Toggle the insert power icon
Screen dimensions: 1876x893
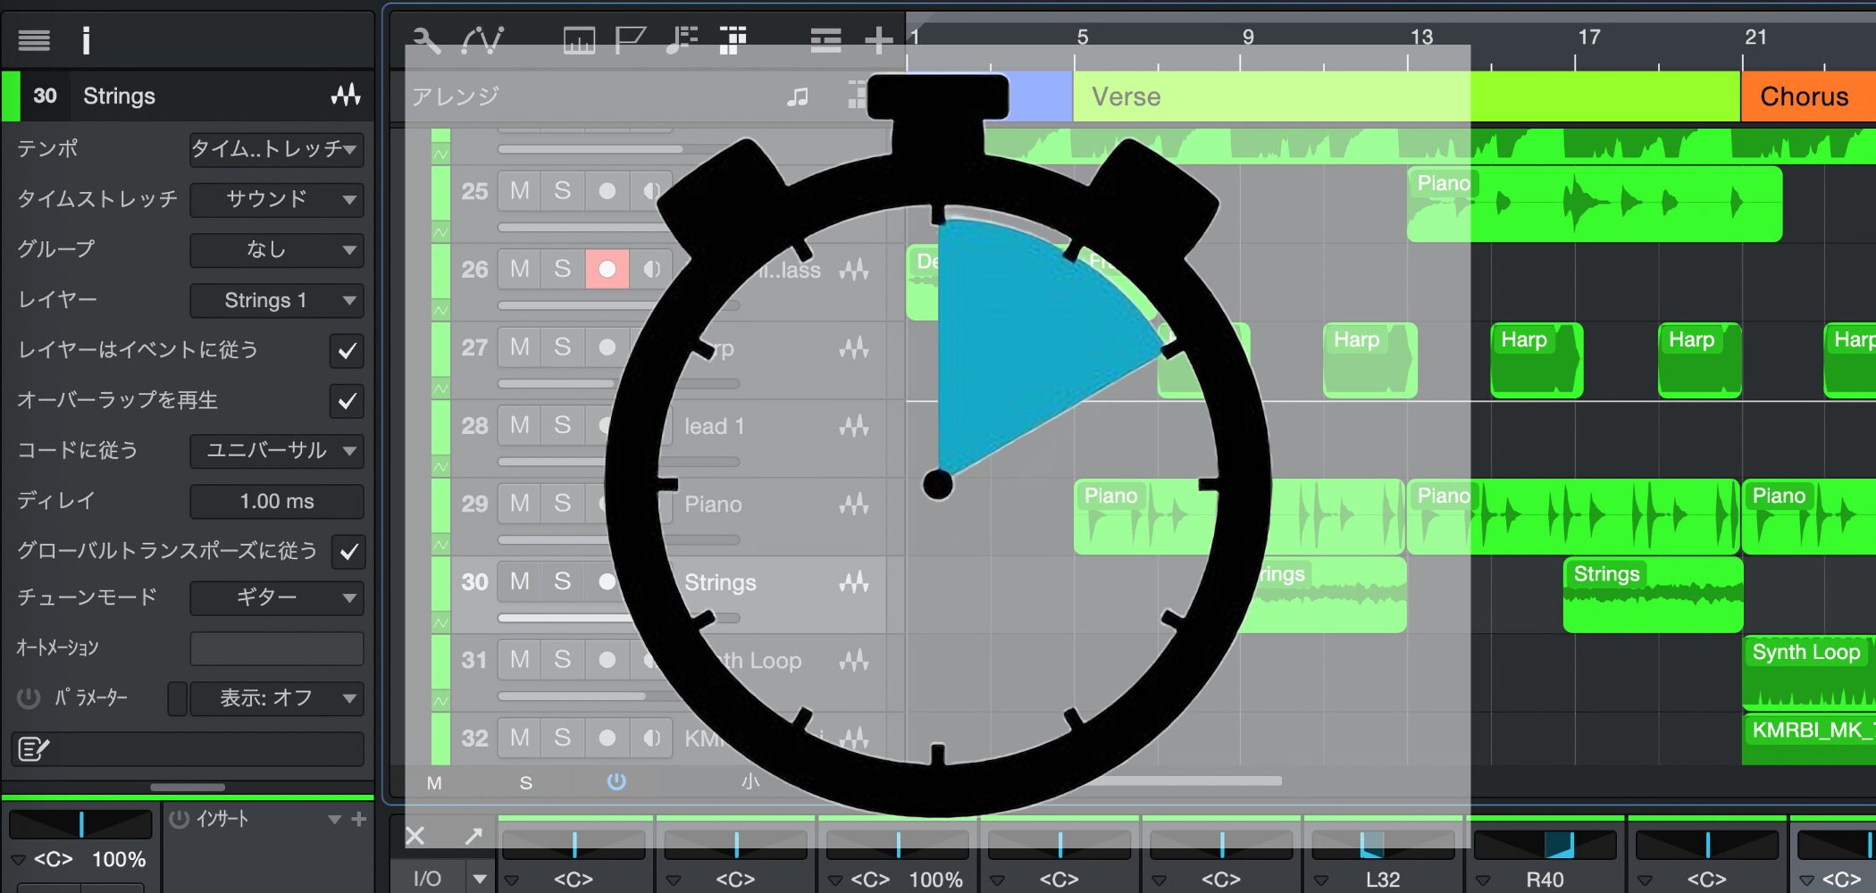pyautogui.click(x=180, y=819)
